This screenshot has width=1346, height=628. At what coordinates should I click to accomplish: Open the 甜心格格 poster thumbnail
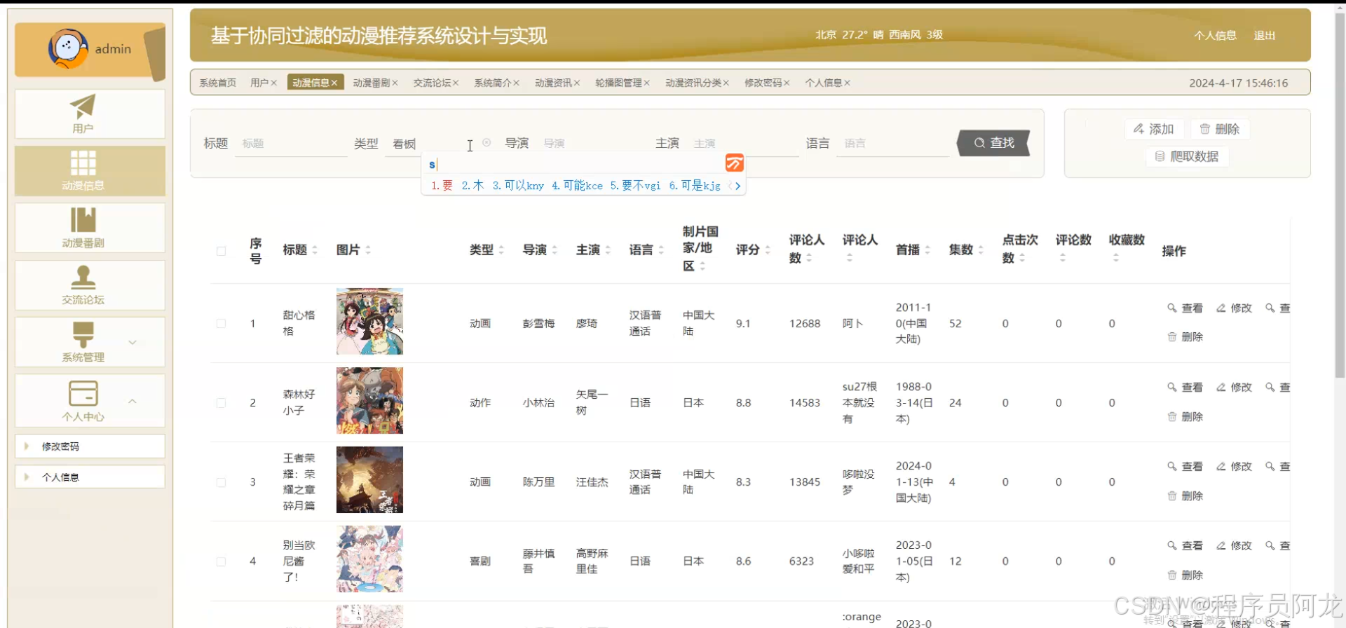click(x=369, y=322)
